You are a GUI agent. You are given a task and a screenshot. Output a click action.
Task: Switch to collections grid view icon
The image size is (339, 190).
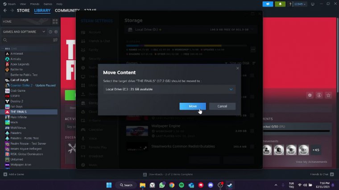[55, 21]
